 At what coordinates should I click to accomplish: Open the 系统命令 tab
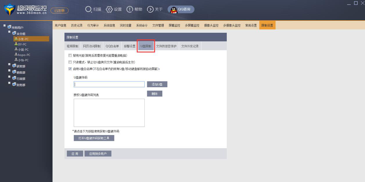142,26
